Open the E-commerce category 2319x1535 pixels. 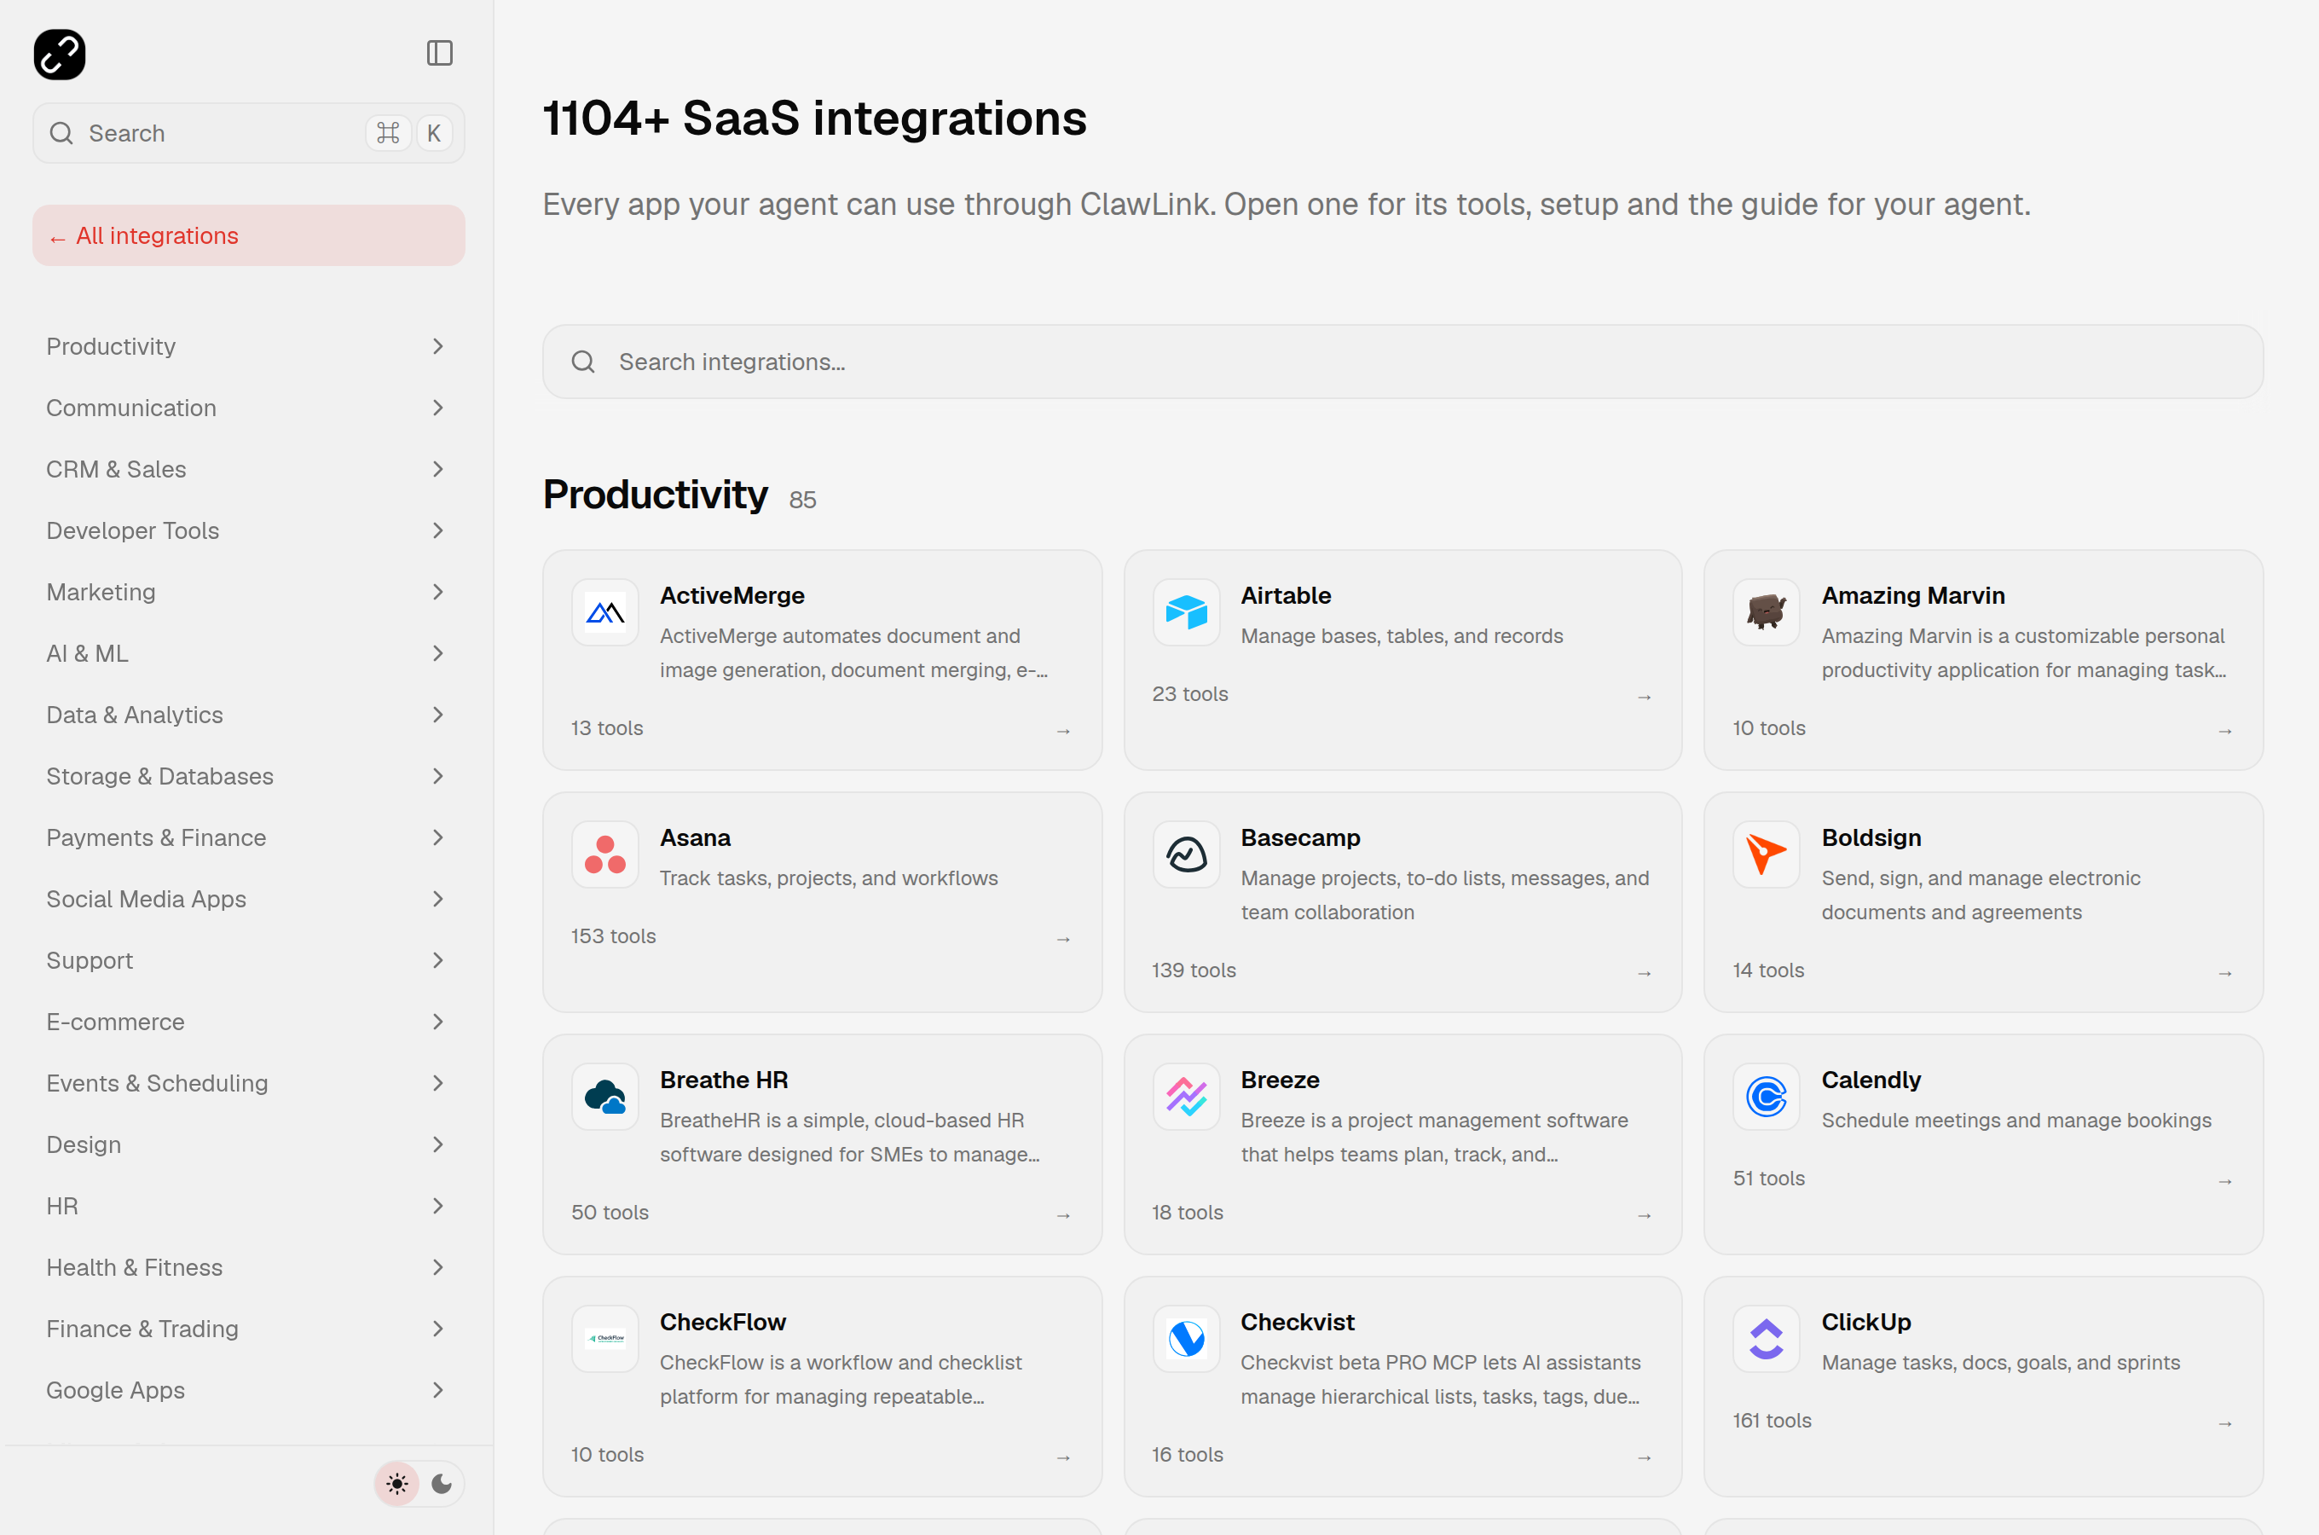pyautogui.click(x=247, y=1022)
